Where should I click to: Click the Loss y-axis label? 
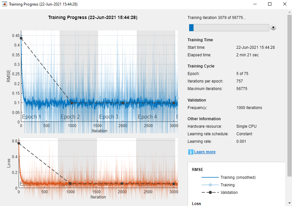coord(9,163)
